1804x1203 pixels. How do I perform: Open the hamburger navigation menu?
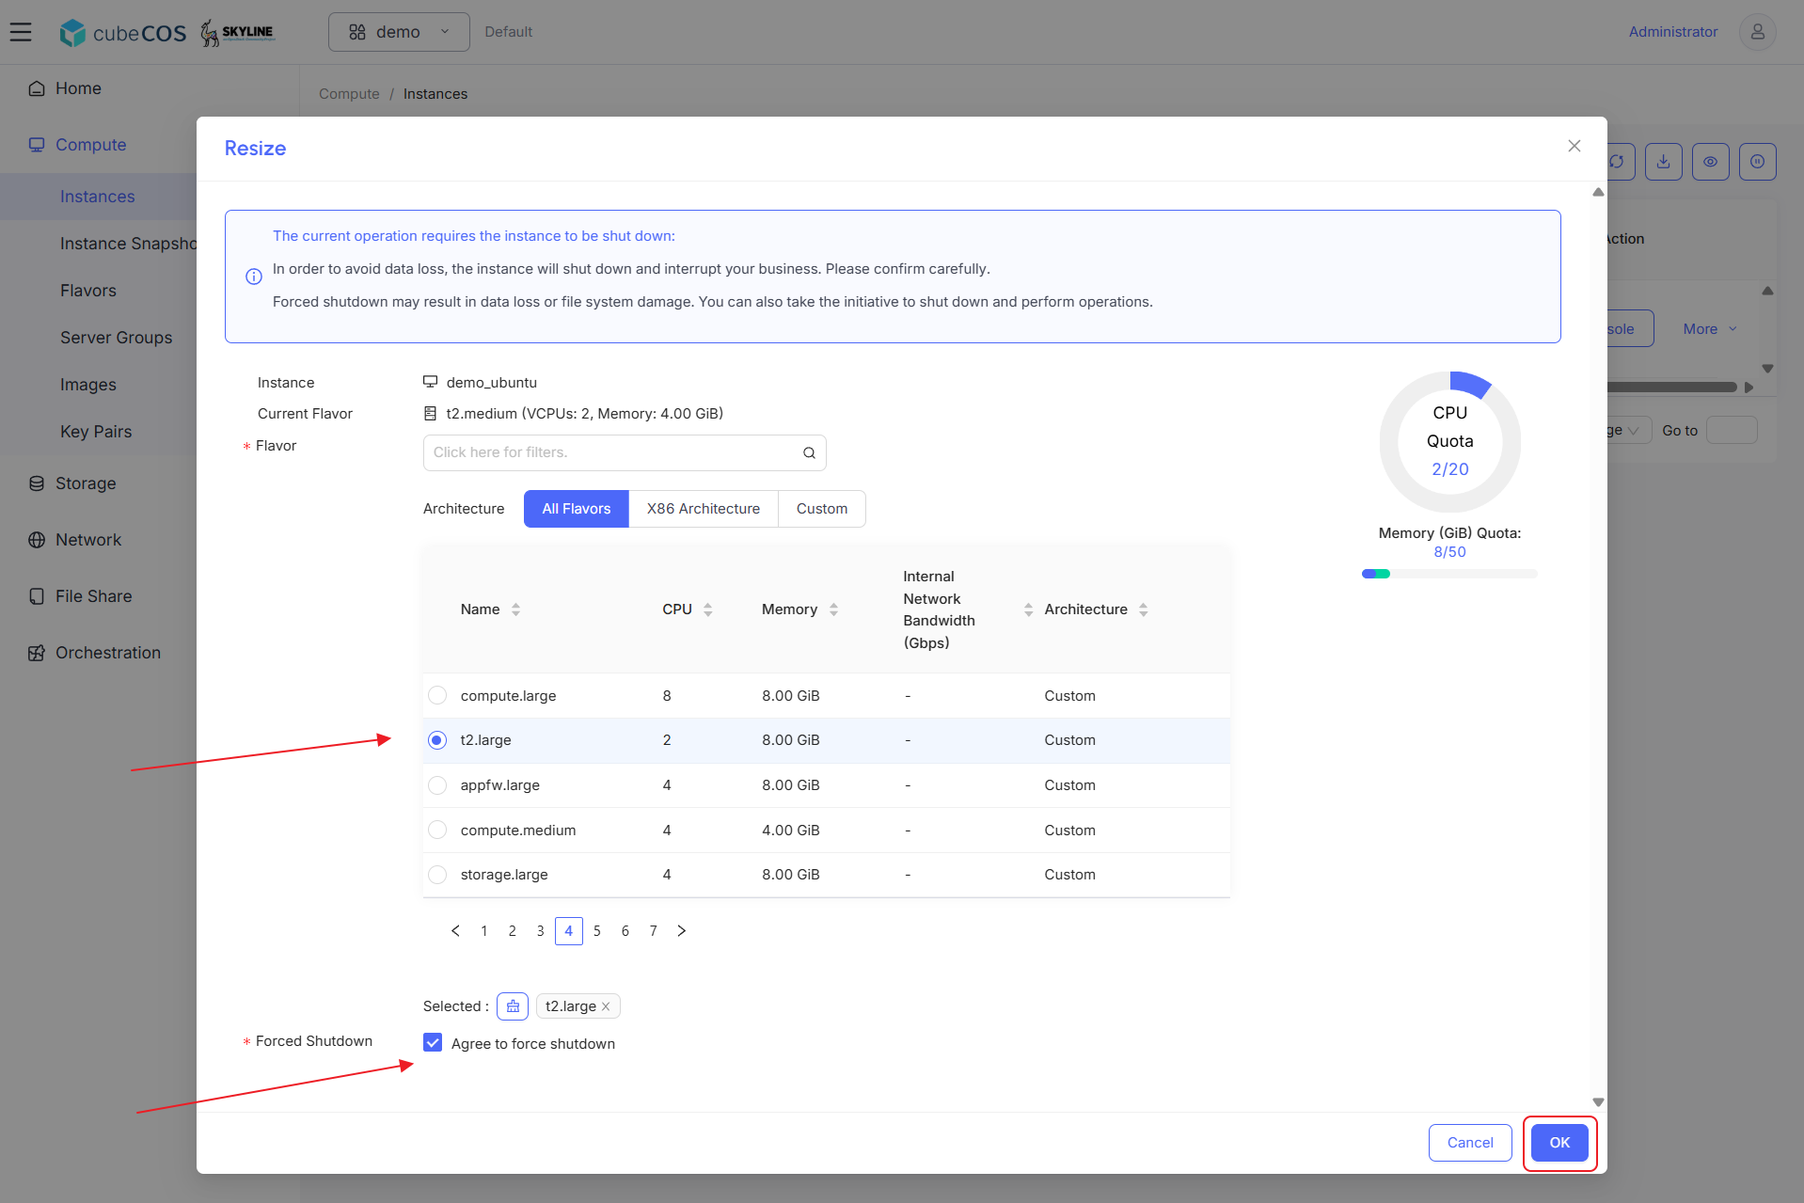coord(21,32)
